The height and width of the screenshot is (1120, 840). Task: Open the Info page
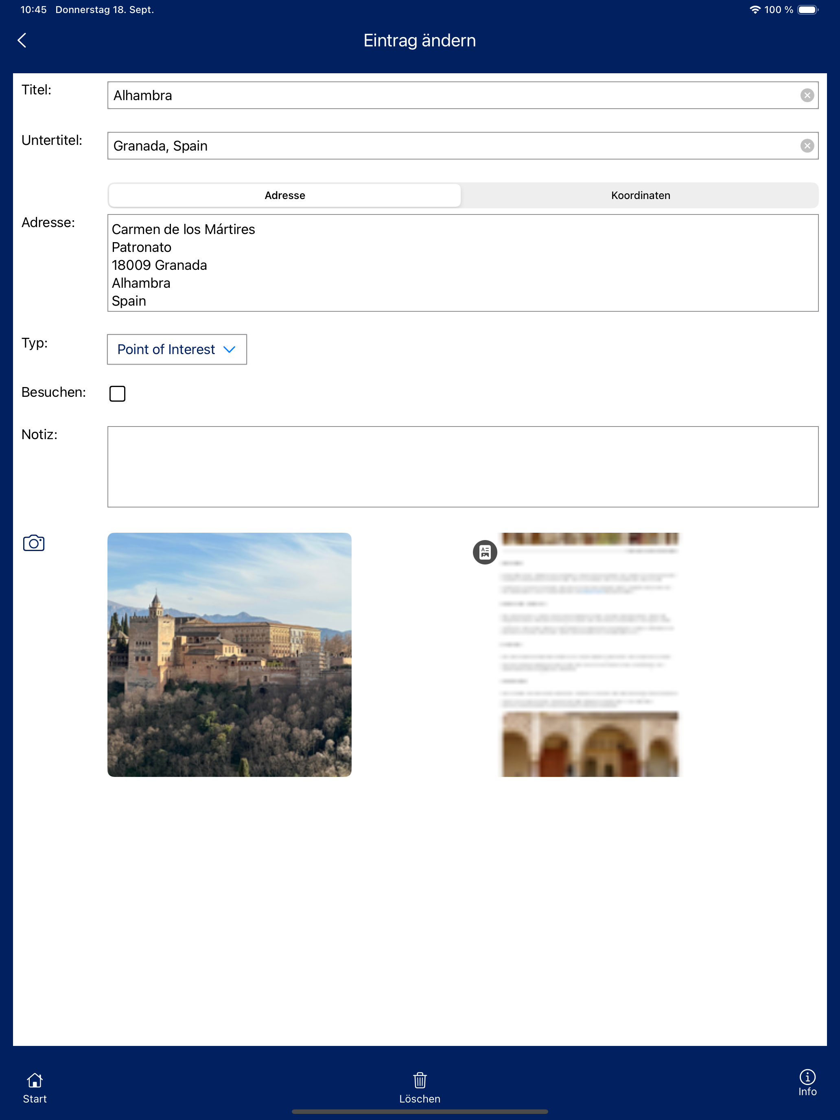tap(807, 1083)
